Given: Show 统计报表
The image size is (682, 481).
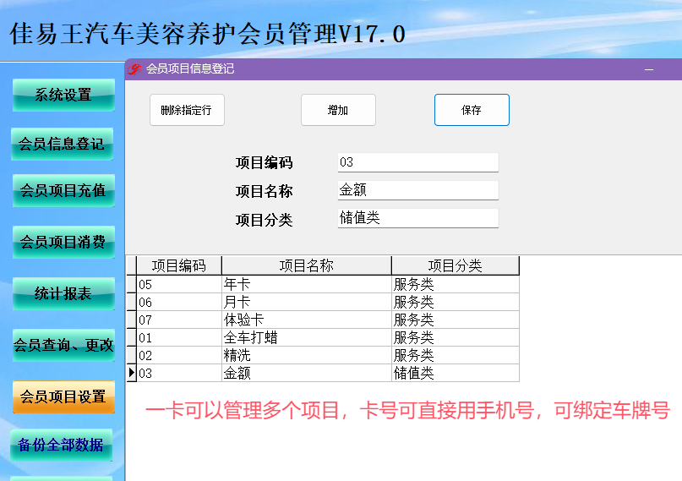Looking at the screenshot, I should tap(63, 294).
